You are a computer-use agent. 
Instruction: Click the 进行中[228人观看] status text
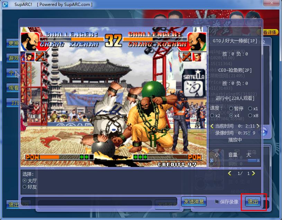pyautogui.click(x=235, y=98)
